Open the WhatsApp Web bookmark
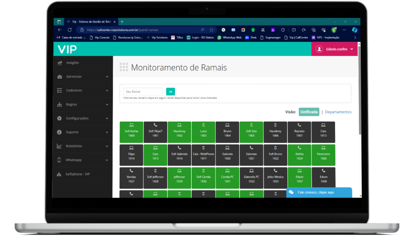This screenshot has width=414, height=236. pyautogui.click(x=230, y=37)
